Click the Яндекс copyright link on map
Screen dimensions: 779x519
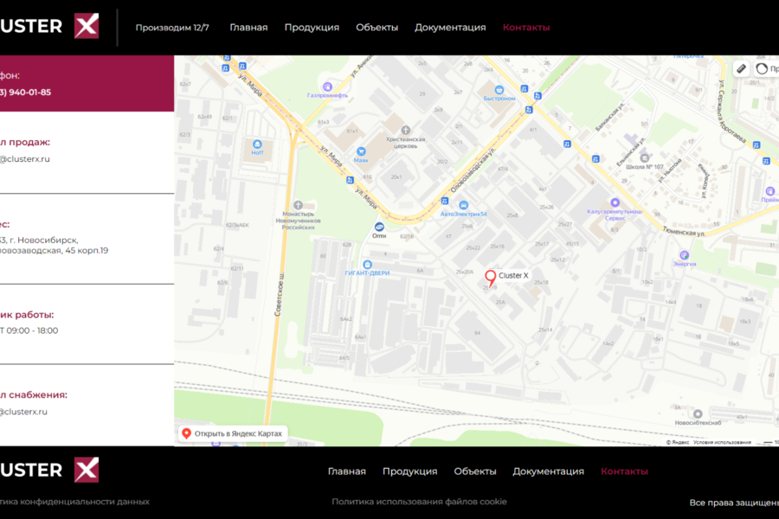[678, 442]
